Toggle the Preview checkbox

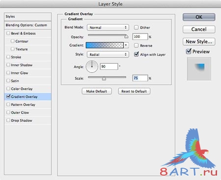point(189,51)
